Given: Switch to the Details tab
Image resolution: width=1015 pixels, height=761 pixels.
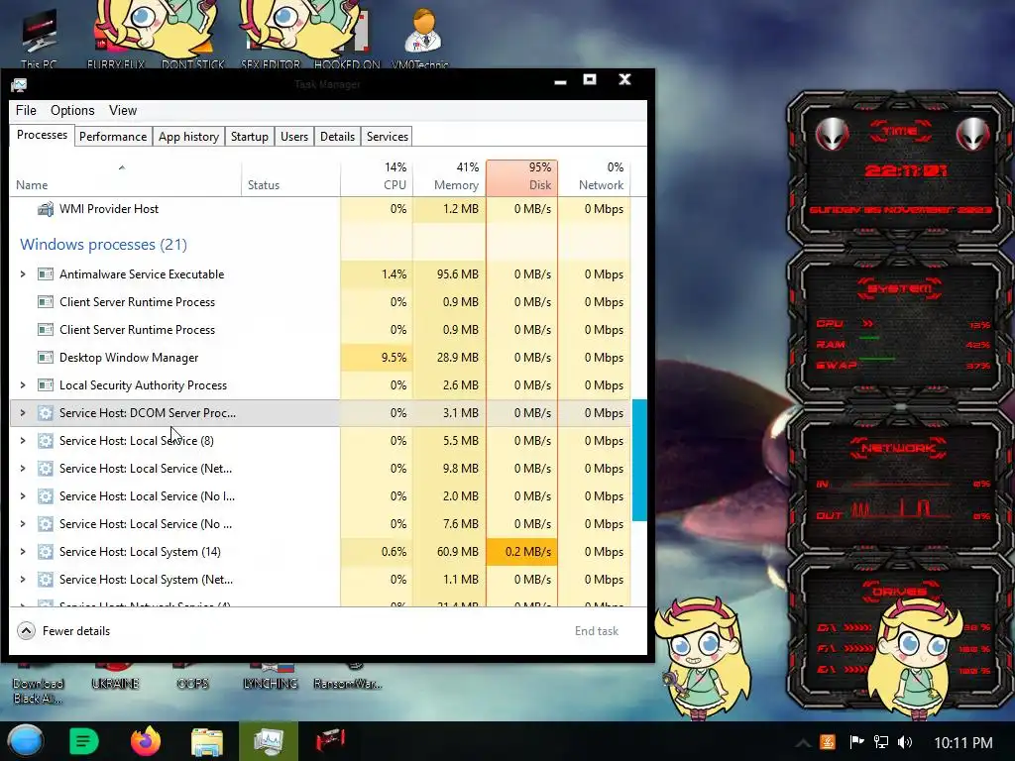Looking at the screenshot, I should 337,137.
